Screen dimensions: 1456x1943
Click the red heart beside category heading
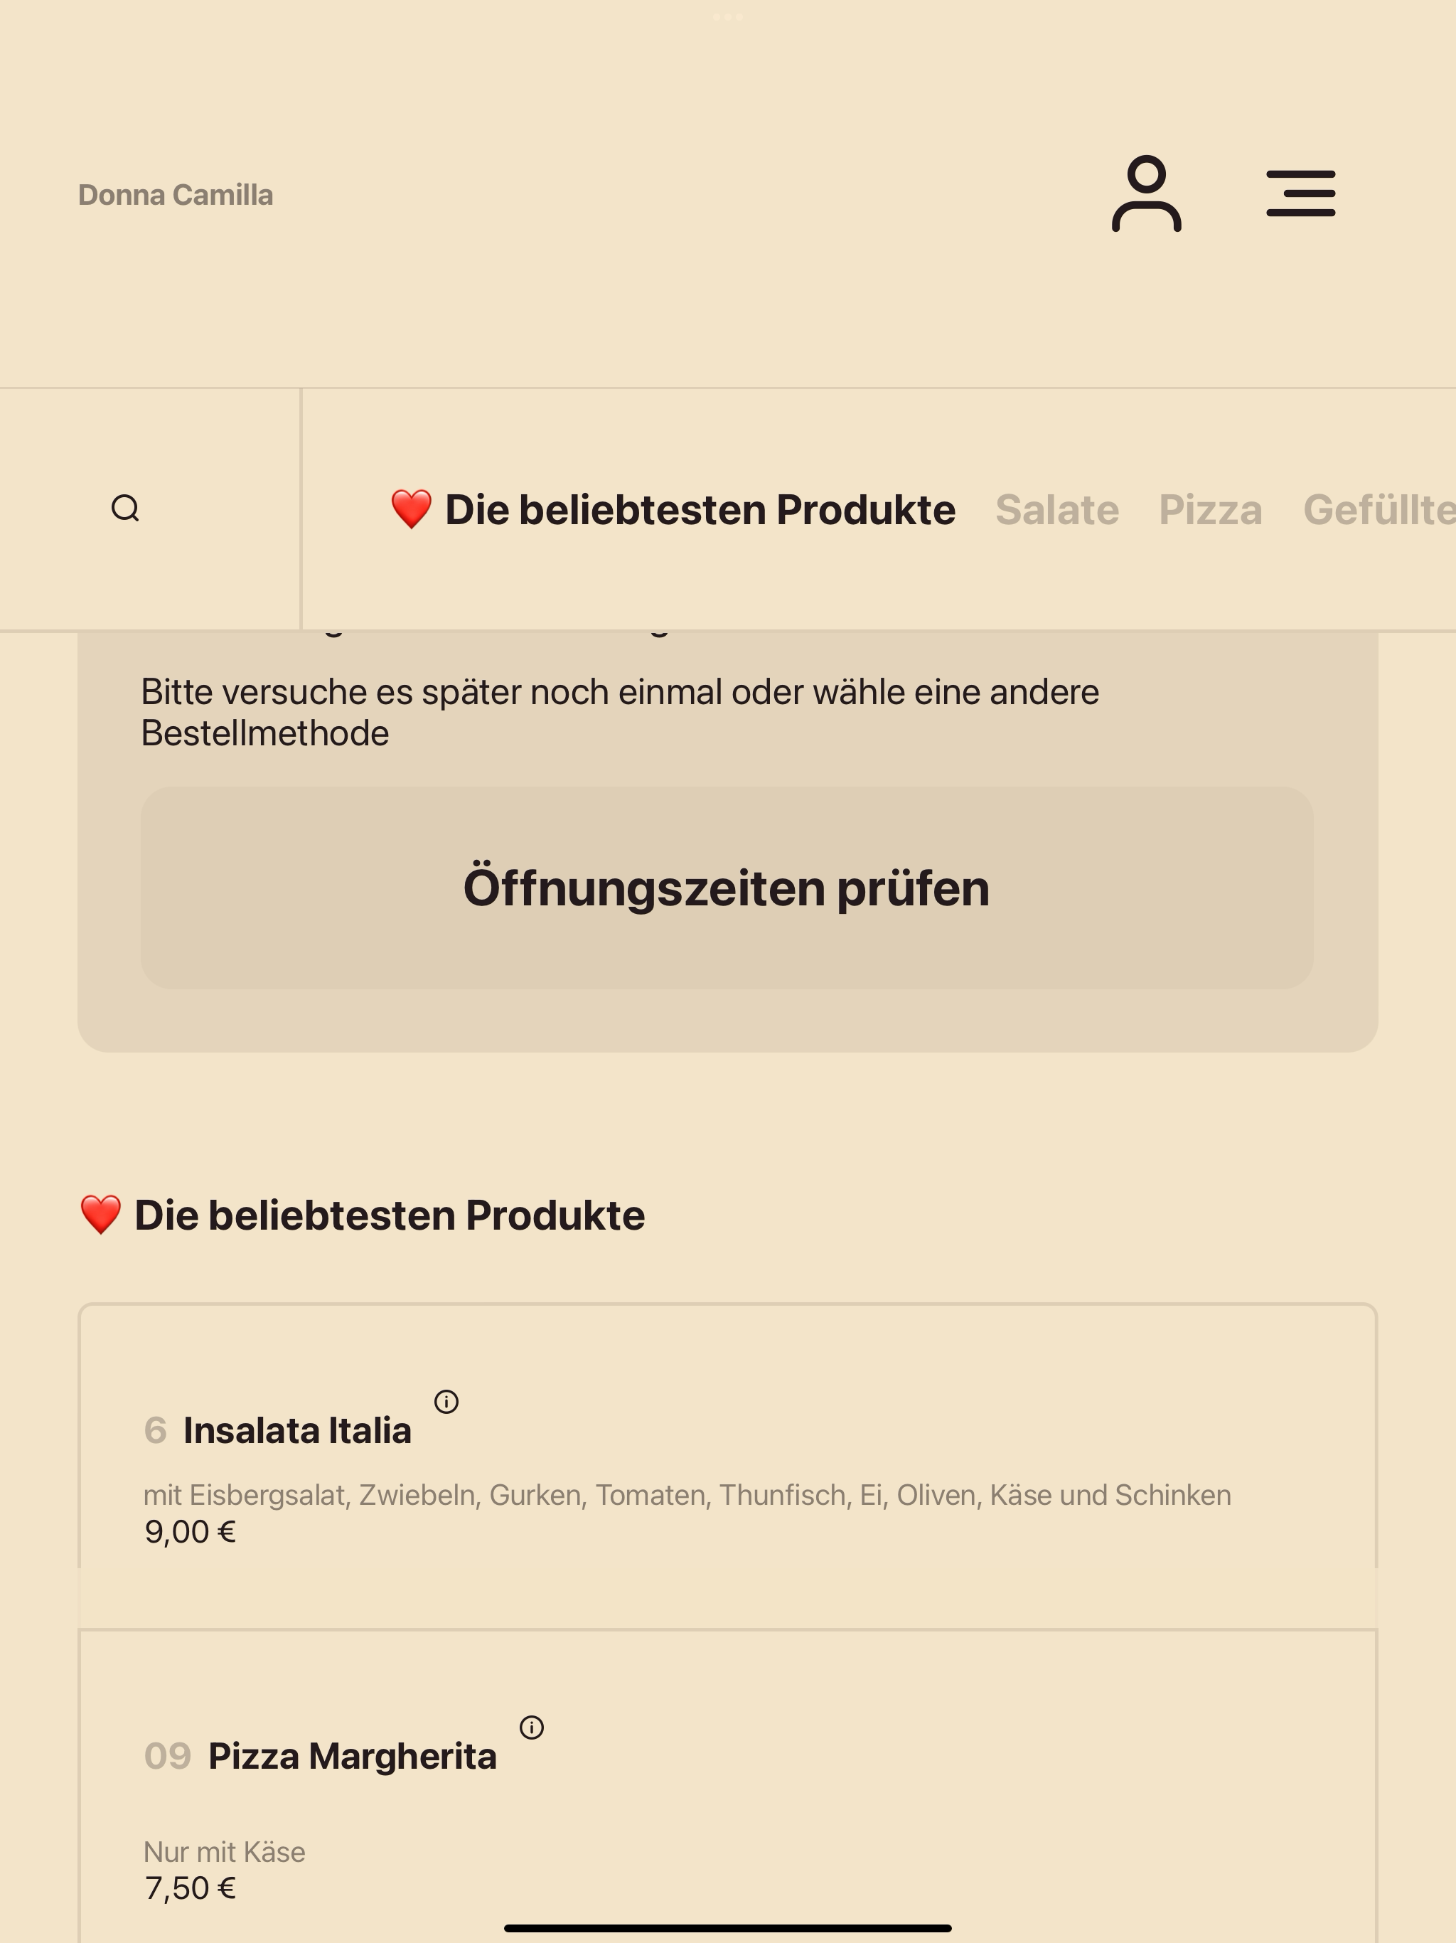point(101,1215)
